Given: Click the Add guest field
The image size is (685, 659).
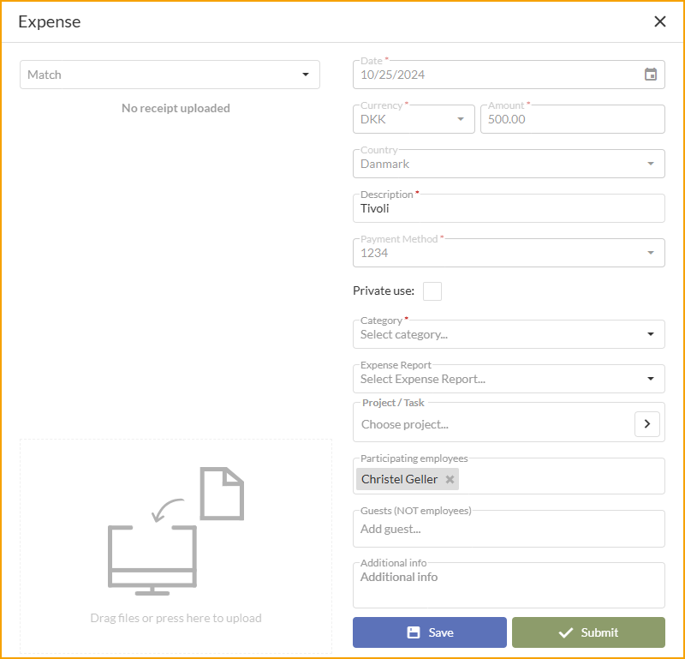Looking at the screenshot, I should coord(509,529).
